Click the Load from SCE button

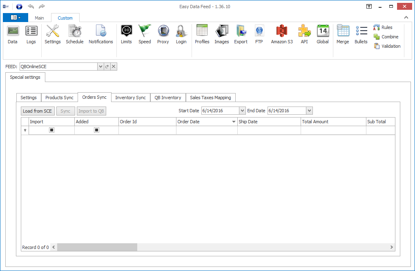[38, 111]
